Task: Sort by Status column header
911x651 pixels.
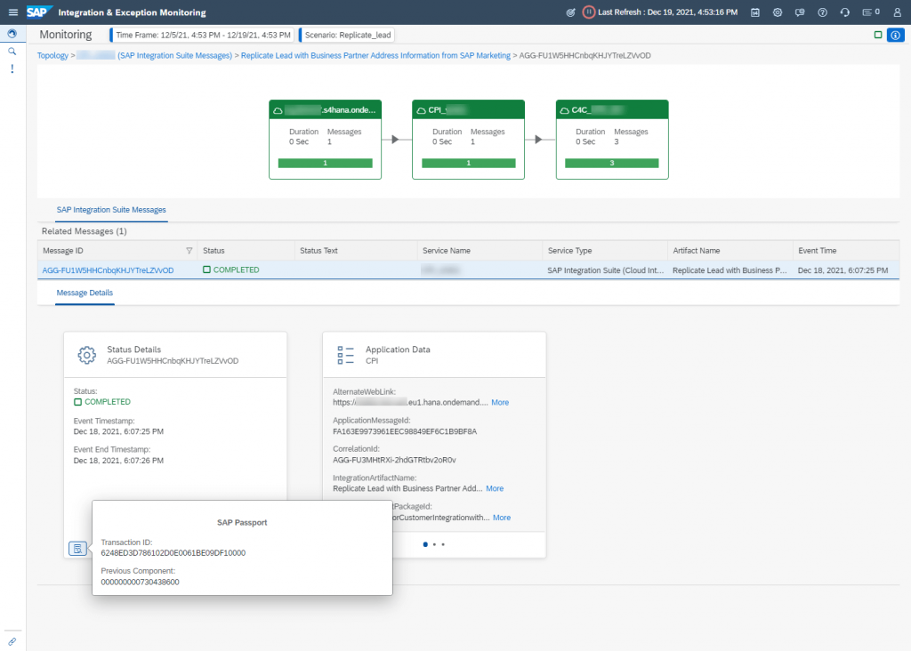Action: tap(246, 251)
